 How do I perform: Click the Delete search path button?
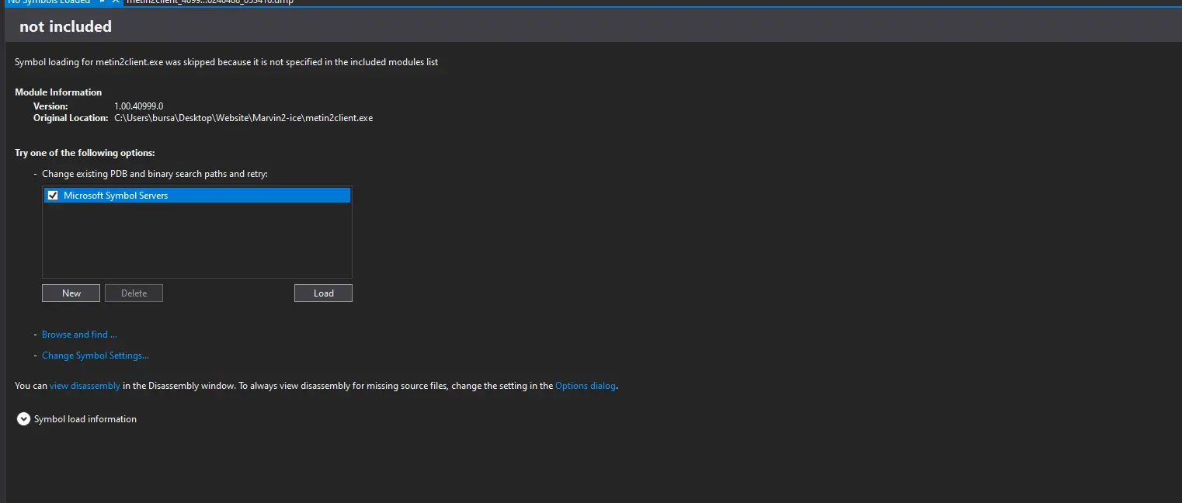[x=134, y=293]
